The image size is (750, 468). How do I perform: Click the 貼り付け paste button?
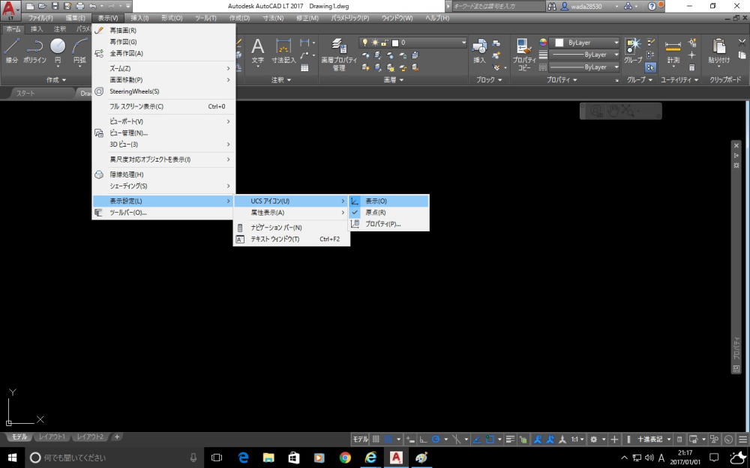pyautogui.click(x=718, y=52)
